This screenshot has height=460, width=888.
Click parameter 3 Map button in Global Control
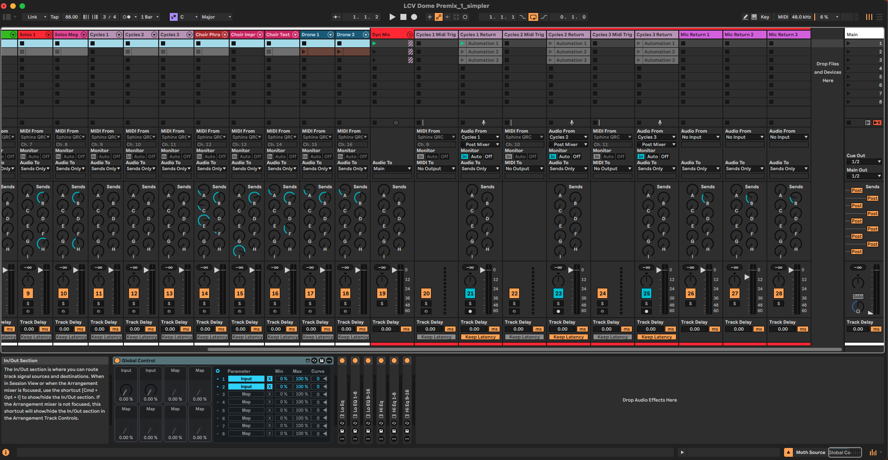(246, 395)
